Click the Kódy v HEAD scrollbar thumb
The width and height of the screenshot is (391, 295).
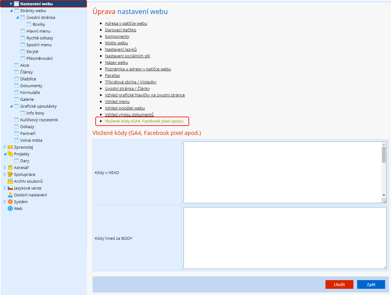point(384,154)
